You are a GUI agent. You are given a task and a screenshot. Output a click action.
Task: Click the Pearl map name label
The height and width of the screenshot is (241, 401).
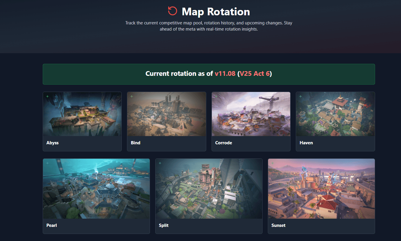[52, 225]
